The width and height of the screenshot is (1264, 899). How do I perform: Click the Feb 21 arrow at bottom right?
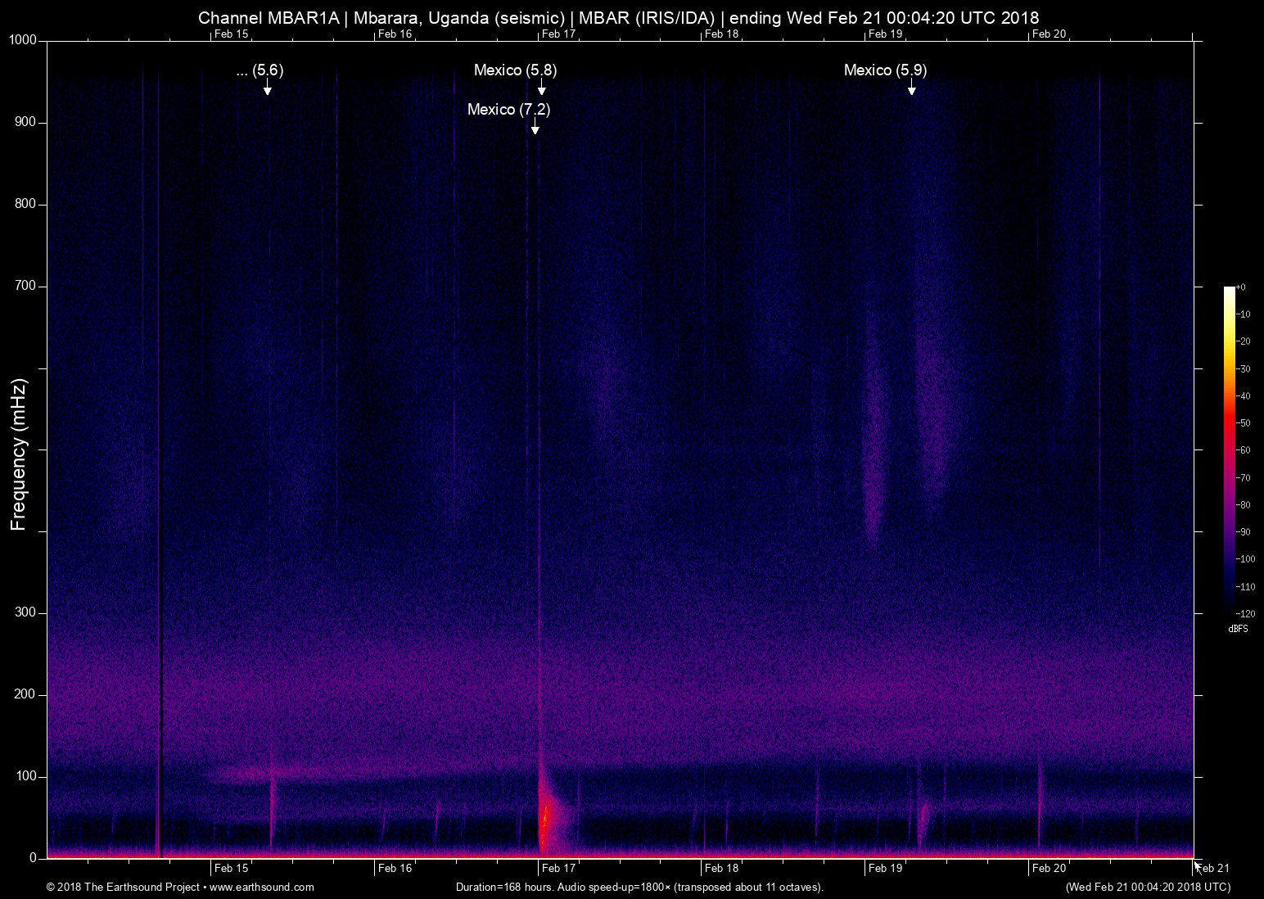1198,865
